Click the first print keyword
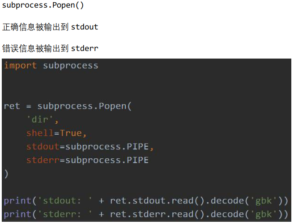 click(x=17, y=201)
